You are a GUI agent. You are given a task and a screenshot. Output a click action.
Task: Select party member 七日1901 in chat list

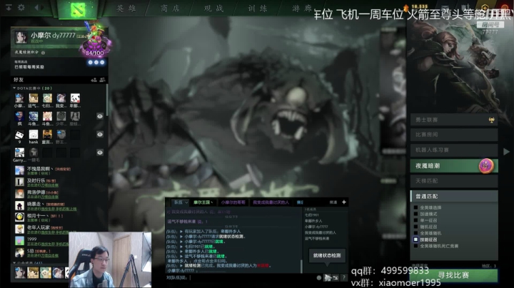[312, 215]
